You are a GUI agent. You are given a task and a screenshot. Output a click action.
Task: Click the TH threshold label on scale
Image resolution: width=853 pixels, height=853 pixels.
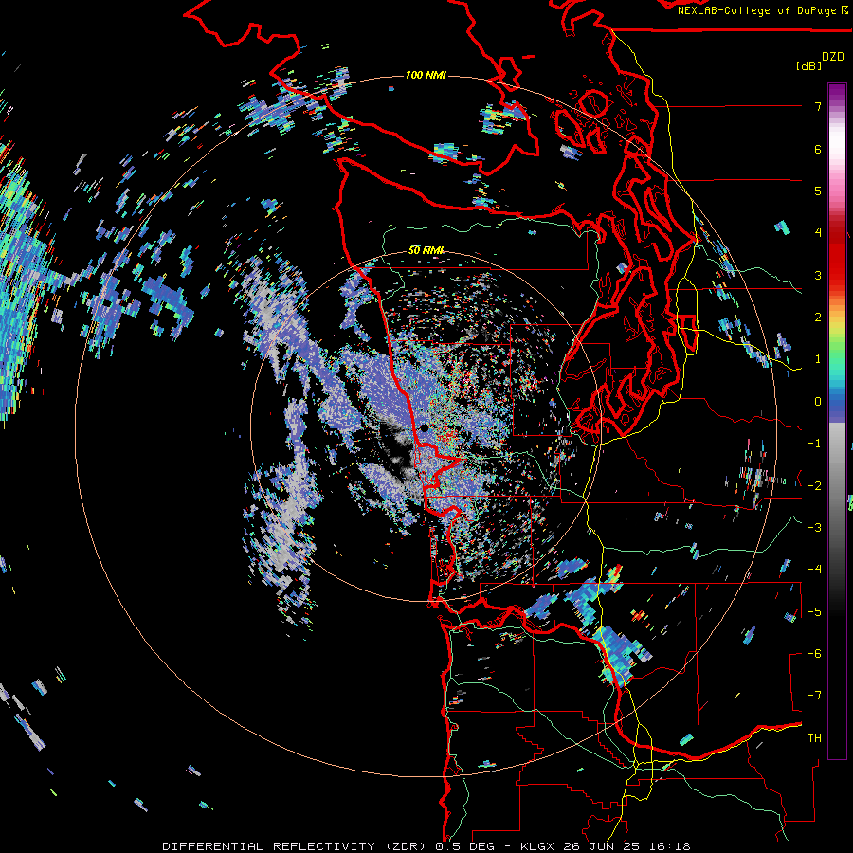point(814,738)
